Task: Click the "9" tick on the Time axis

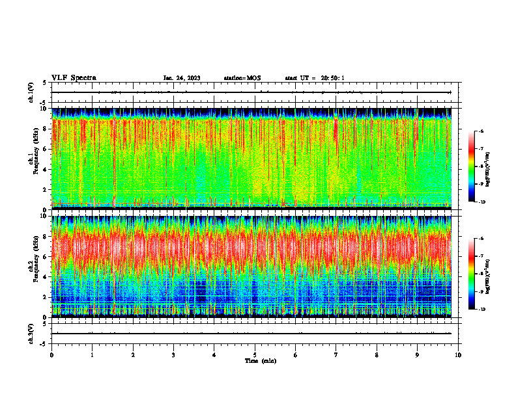Action: coord(417,355)
